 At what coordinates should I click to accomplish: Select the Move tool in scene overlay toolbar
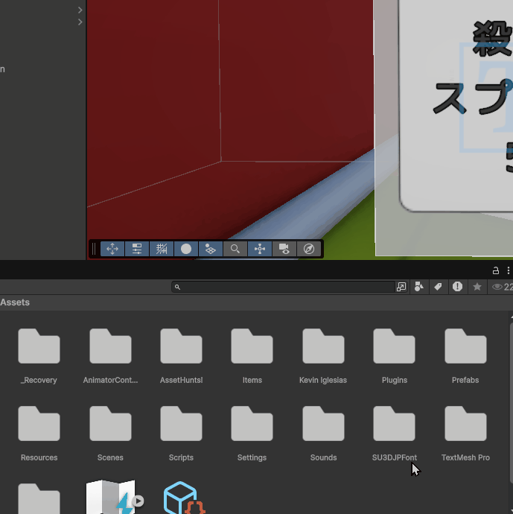point(112,249)
